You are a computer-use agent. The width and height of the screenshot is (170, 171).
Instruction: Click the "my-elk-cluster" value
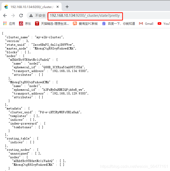49,37
